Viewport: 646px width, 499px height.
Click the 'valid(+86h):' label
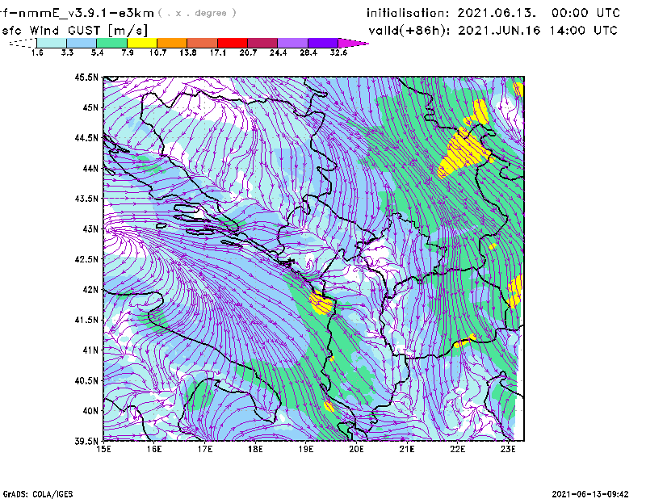coord(409,31)
